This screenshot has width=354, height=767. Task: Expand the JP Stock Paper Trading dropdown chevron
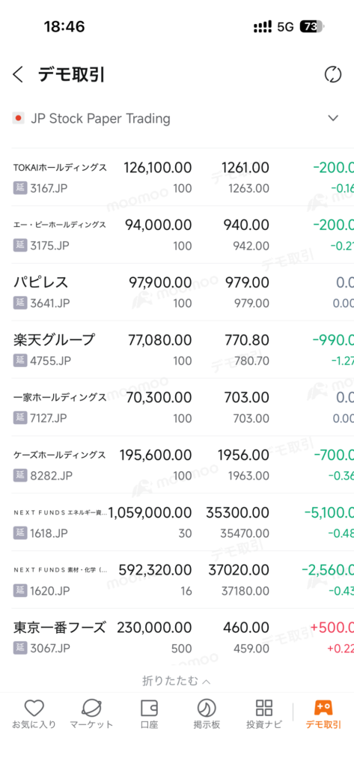(333, 118)
